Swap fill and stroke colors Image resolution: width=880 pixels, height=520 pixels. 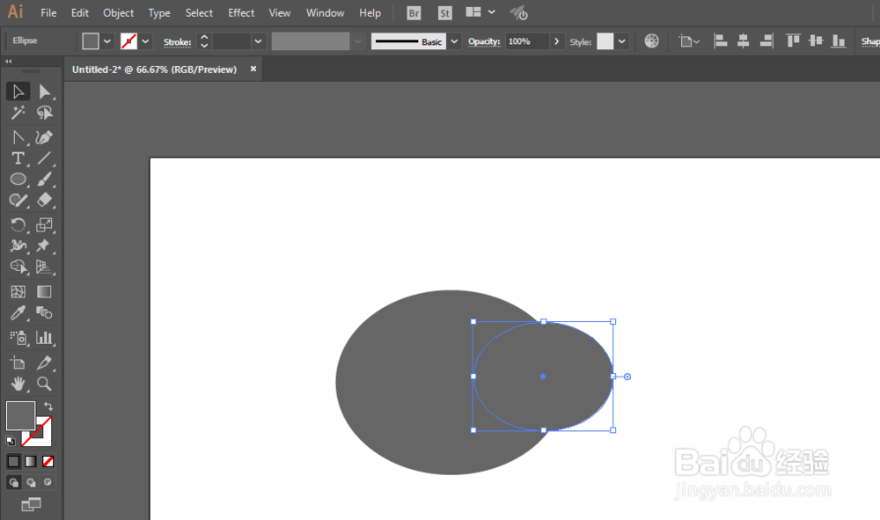(48, 406)
